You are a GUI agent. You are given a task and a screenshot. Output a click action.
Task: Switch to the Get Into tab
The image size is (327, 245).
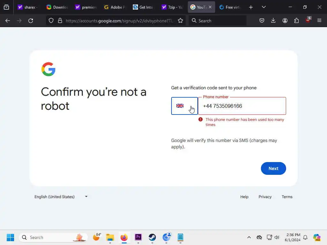pyautogui.click(x=143, y=7)
